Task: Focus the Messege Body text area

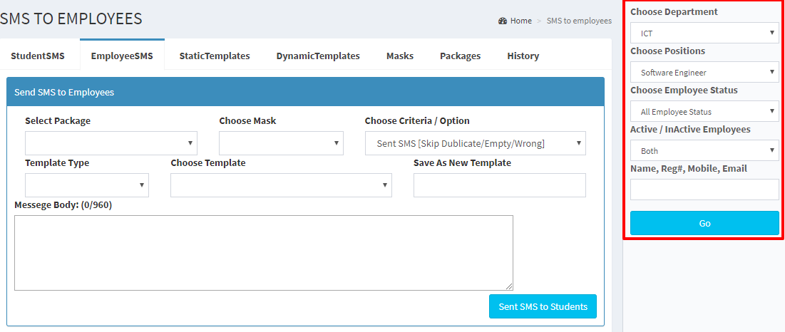Action: click(263, 252)
